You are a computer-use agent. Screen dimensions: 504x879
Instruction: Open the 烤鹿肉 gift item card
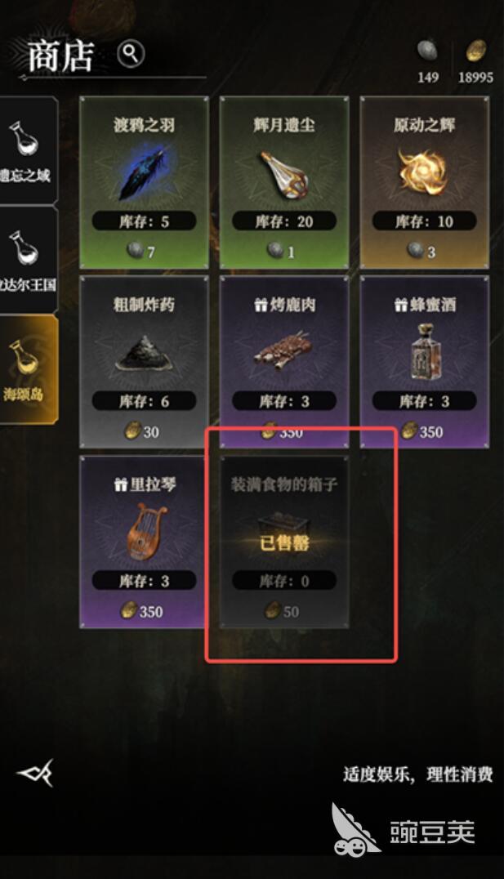284,362
